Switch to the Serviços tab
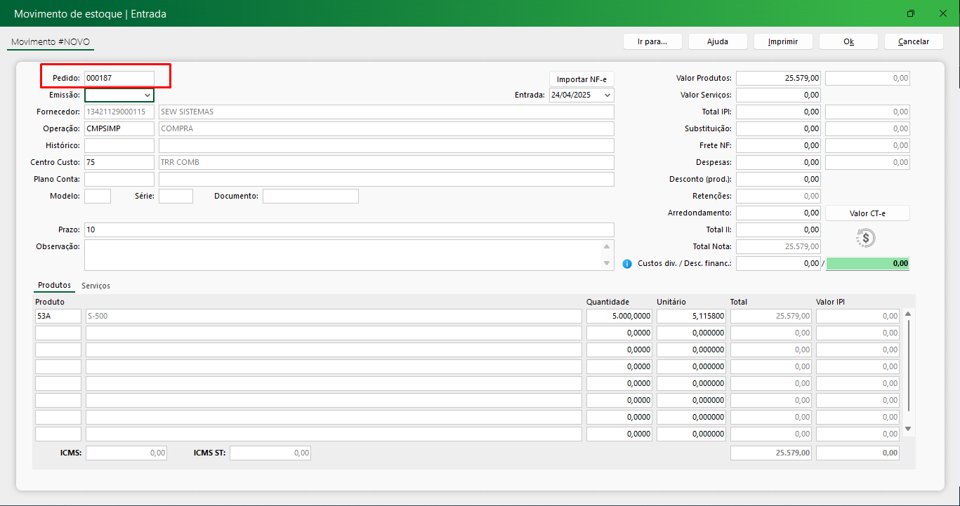Image resolution: width=960 pixels, height=506 pixels. (96, 286)
